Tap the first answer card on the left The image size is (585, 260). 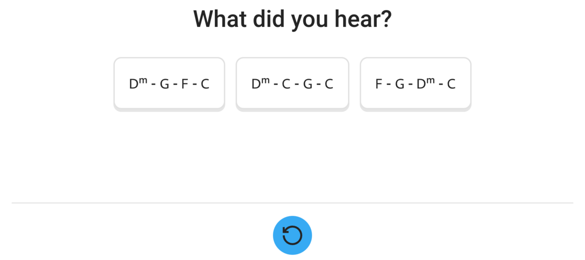click(x=169, y=83)
